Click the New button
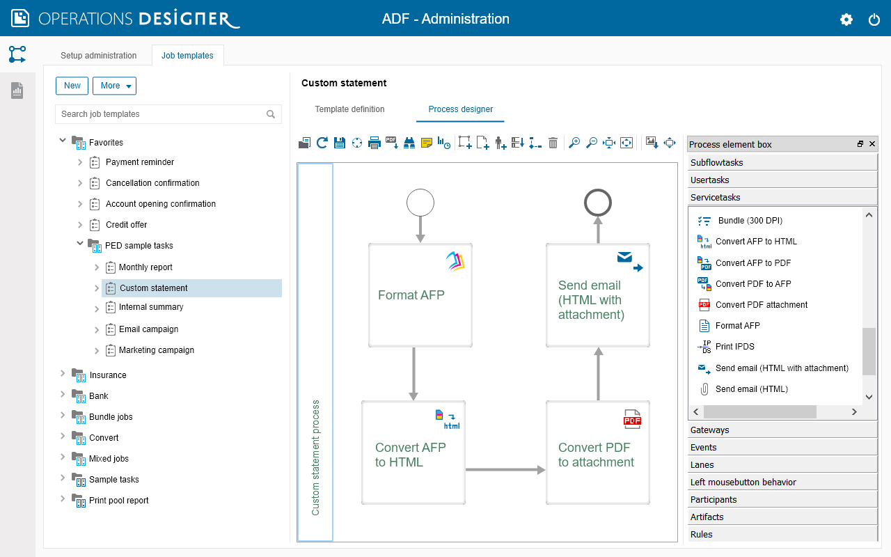The image size is (891, 557). click(72, 86)
